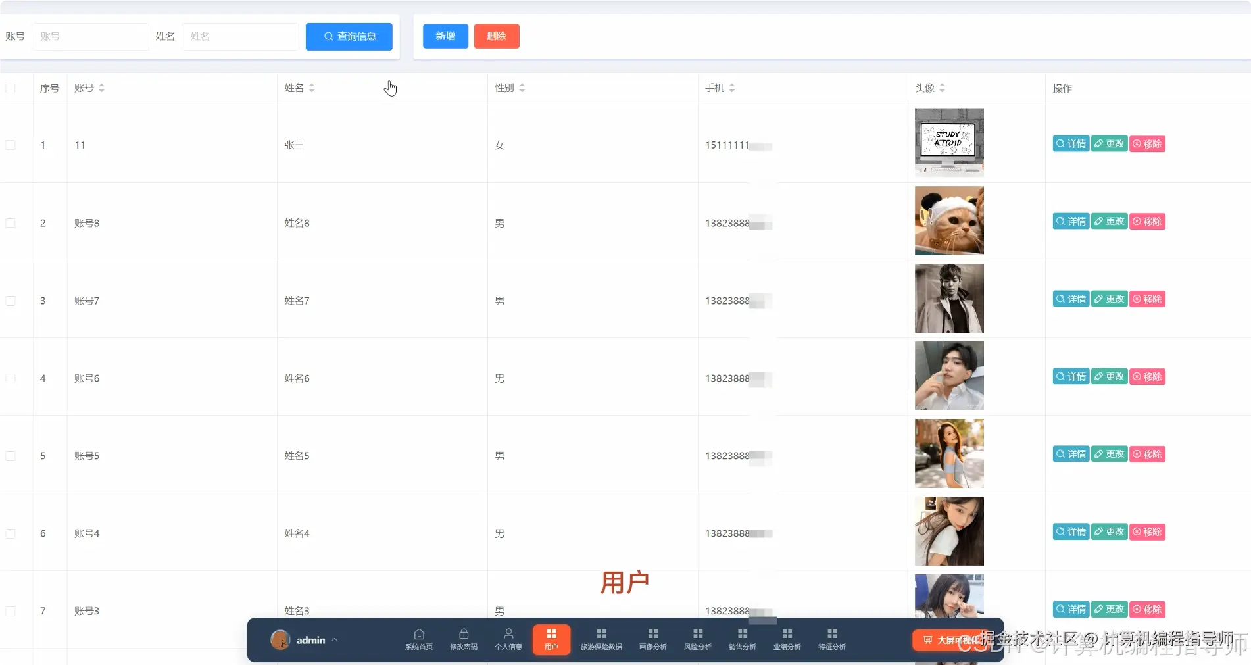1251x665 pixels.
Task: Click 移除 for 账号3 row
Action: (x=1147, y=610)
